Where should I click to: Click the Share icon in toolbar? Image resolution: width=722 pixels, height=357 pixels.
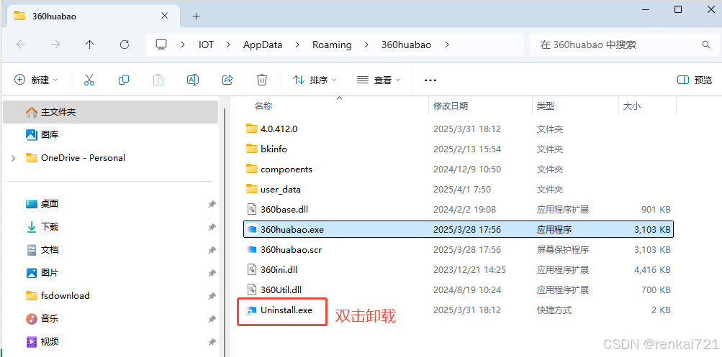tap(227, 80)
